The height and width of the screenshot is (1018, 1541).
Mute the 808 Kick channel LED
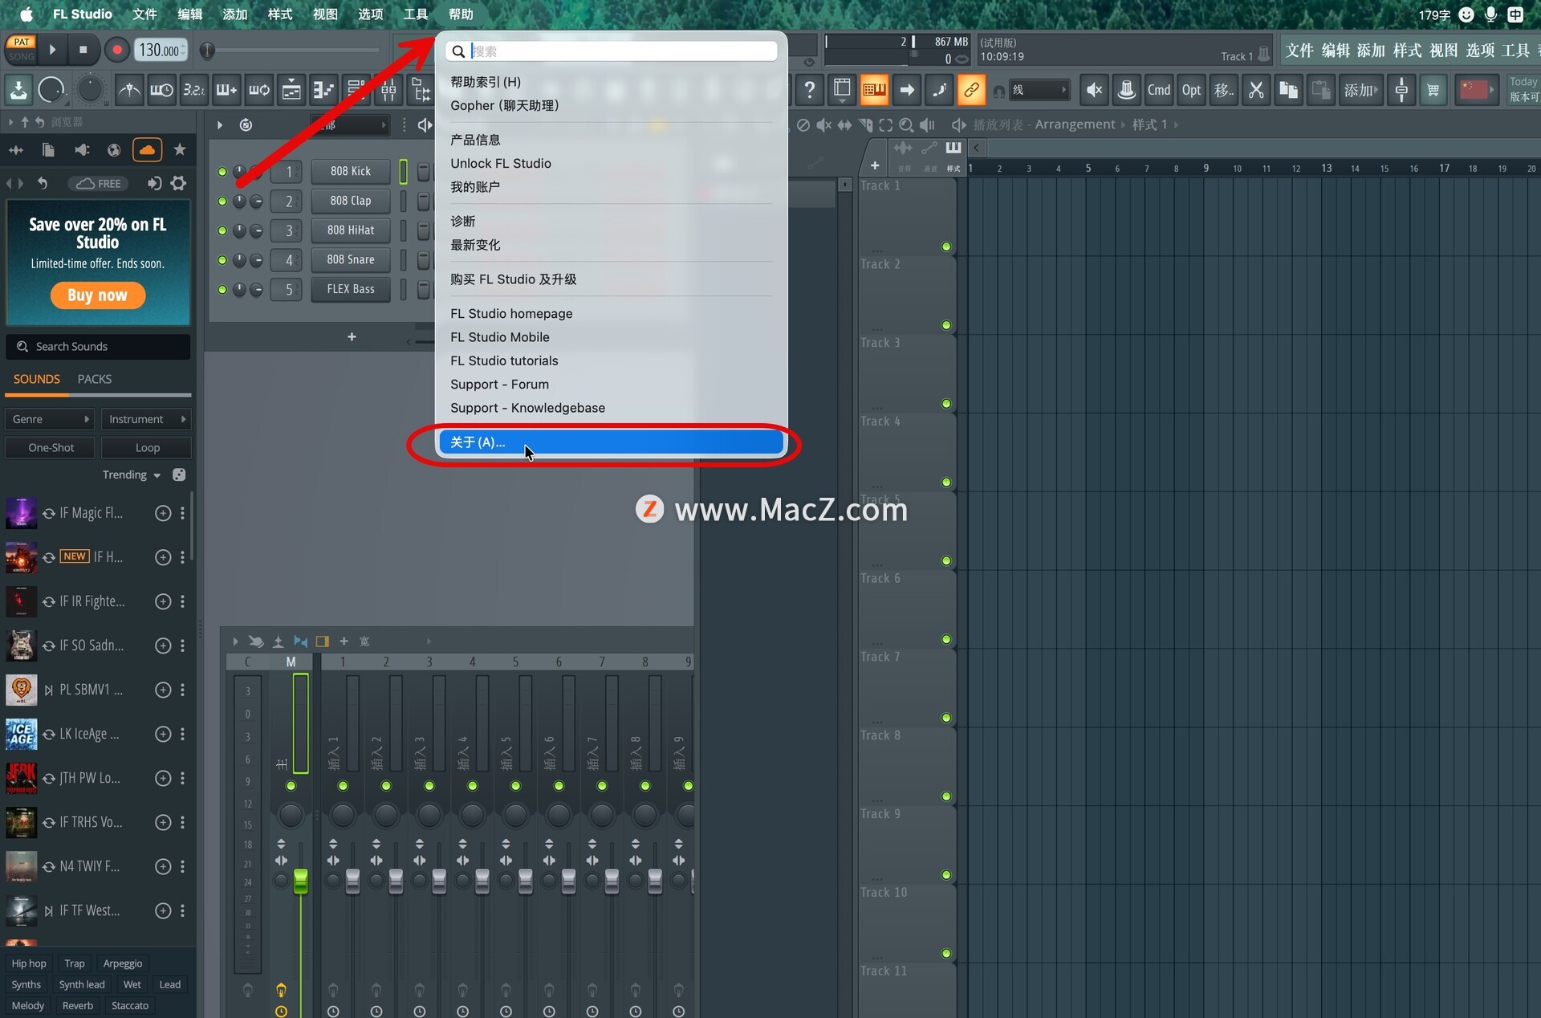tap(222, 172)
